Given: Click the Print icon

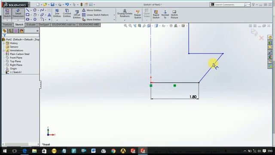Looking at the screenshot, I should click(x=60, y=5).
